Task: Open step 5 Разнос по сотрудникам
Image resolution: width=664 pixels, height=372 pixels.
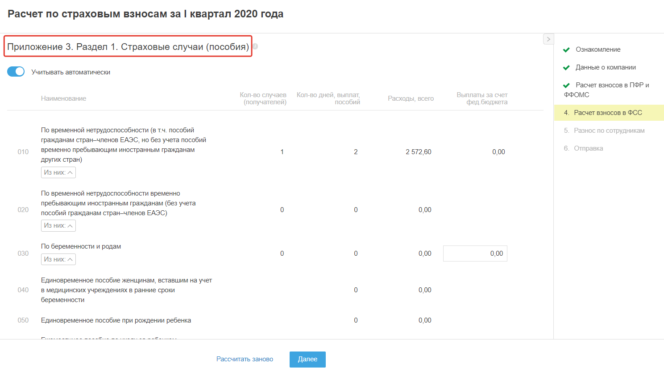Action: point(609,131)
